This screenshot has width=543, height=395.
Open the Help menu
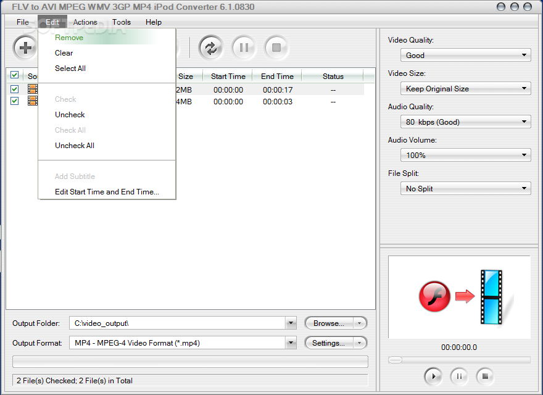tap(154, 22)
